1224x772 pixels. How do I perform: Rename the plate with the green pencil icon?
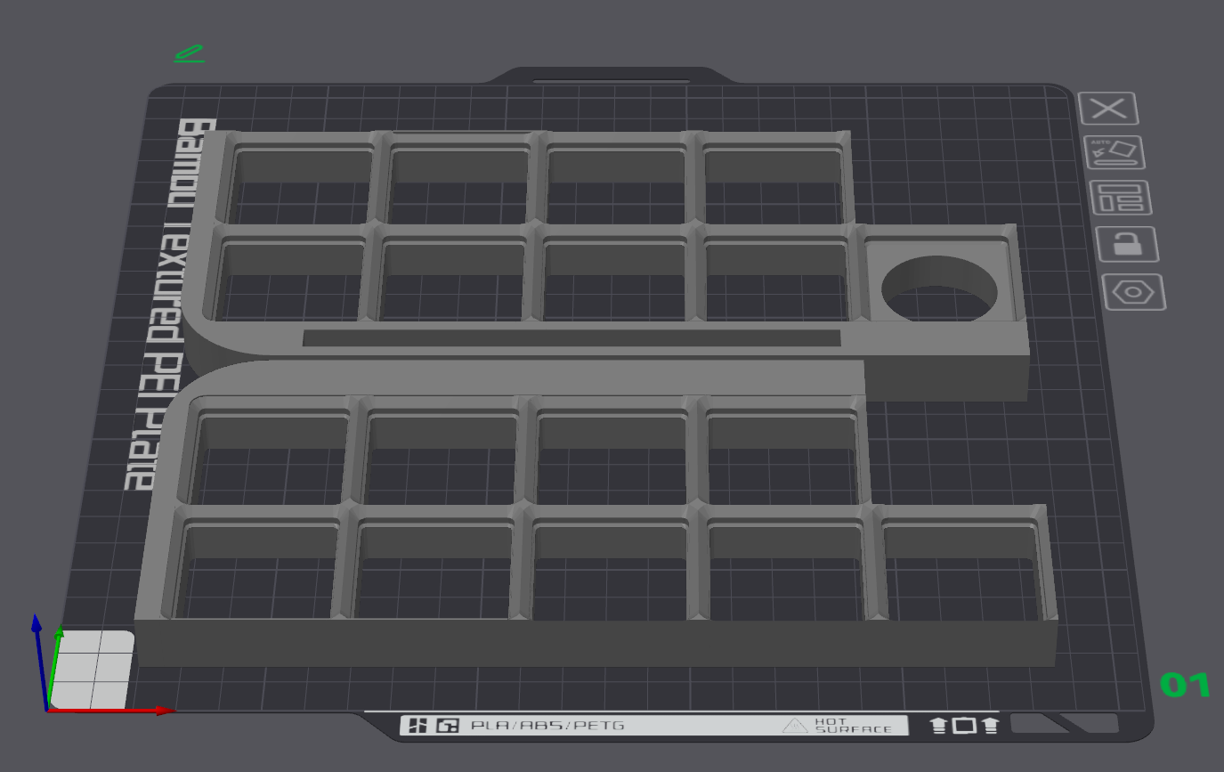point(189,52)
